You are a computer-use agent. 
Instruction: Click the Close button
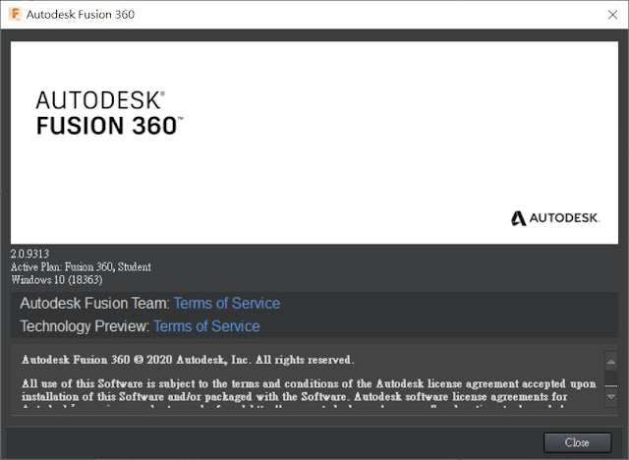(x=577, y=442)
